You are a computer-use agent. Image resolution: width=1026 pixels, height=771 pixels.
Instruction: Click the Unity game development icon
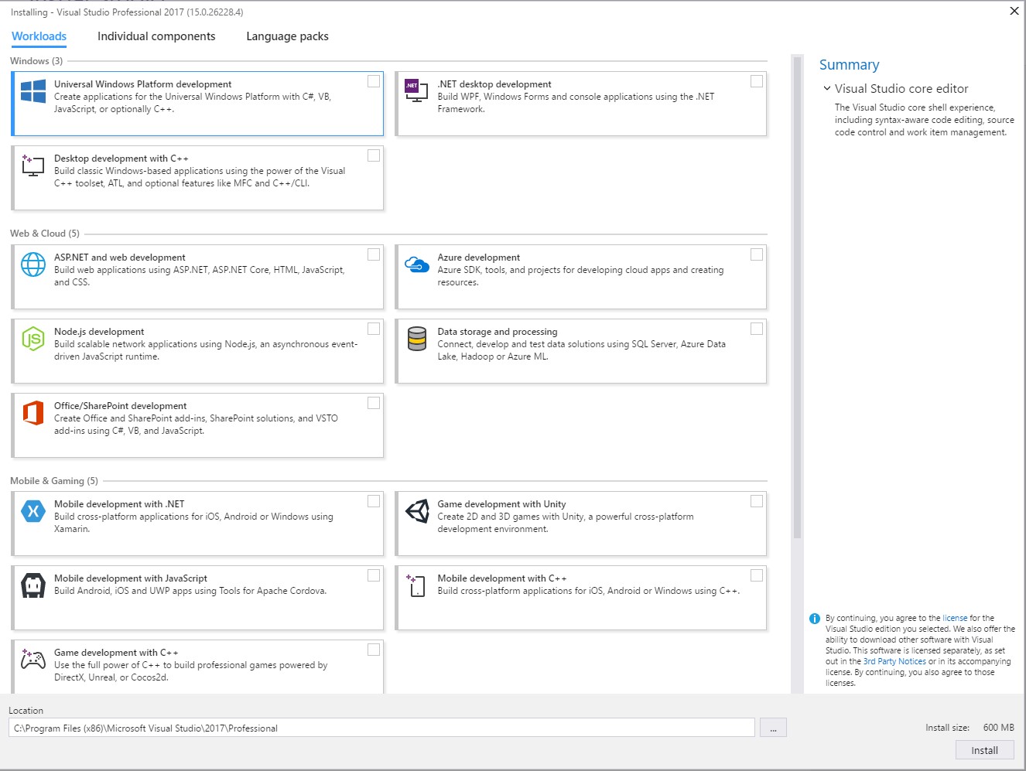click(416, 511)
